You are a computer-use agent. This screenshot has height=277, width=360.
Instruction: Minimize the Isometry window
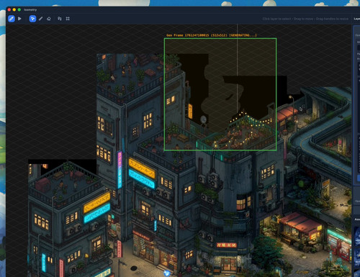14,9
